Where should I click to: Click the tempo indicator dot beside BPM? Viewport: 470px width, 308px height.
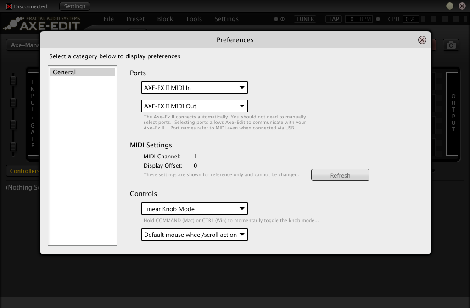tap(378, 19)
